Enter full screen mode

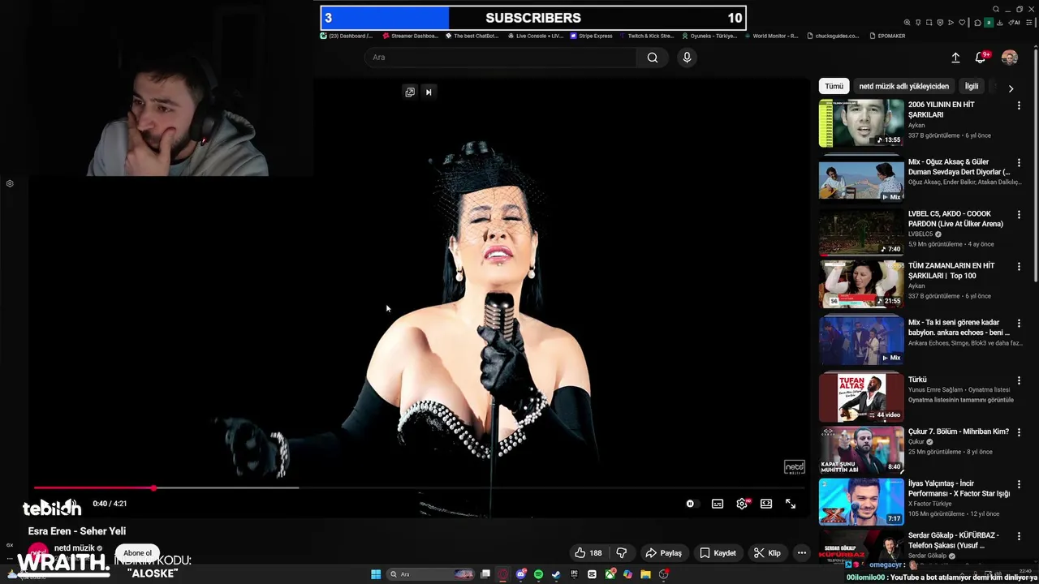791,504
